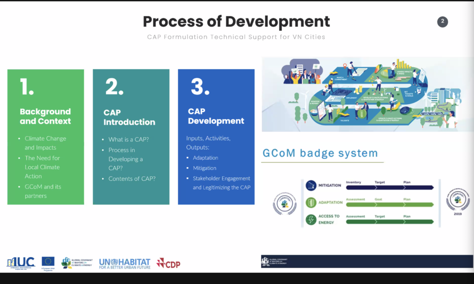The height and width of the screenshot is (284, 474).
Task: Click the green Adaptation shield icon
Action: pos(311,202)
